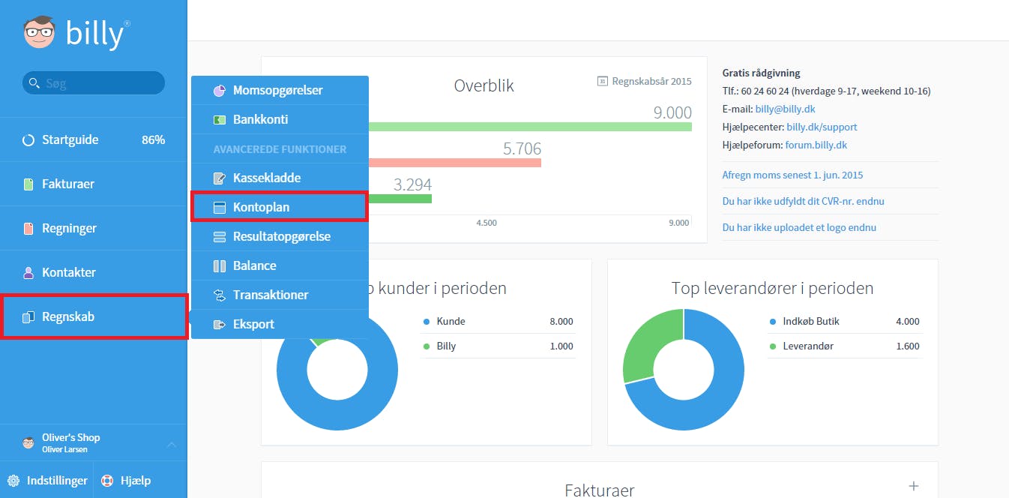Screen dimensions: 1009x498
Task: Select Balance in the submenu
Action: coord(280,266)
